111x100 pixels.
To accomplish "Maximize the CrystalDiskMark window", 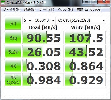I will click(94, 2).
